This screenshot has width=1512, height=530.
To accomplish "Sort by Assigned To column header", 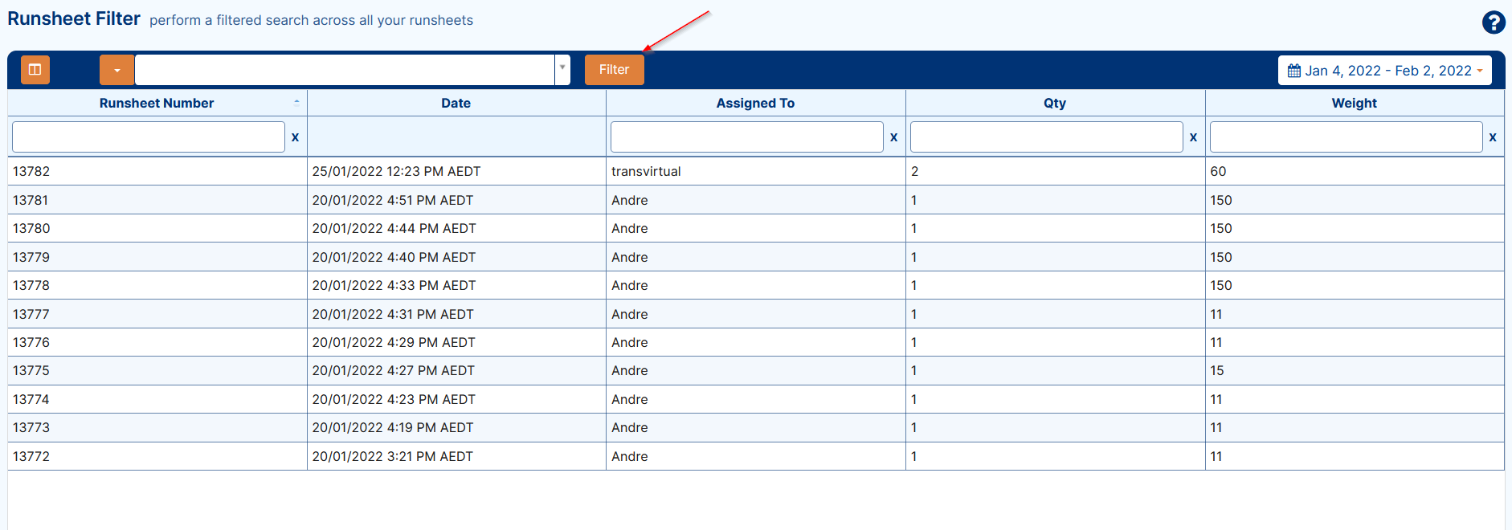I will point(755,103).
